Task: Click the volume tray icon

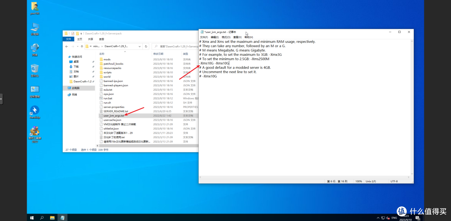Action: pyautogui.click(x=388, y=218)
